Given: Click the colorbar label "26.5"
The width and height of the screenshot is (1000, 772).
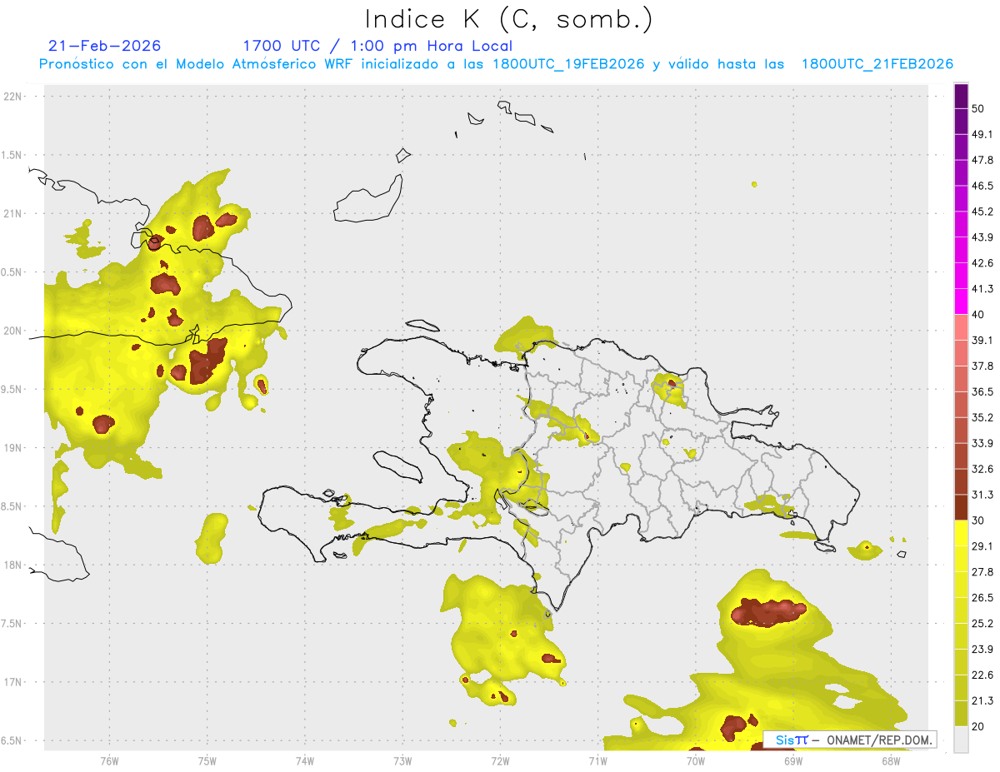Looking at the screenshot, I should [x=982, y=598].
